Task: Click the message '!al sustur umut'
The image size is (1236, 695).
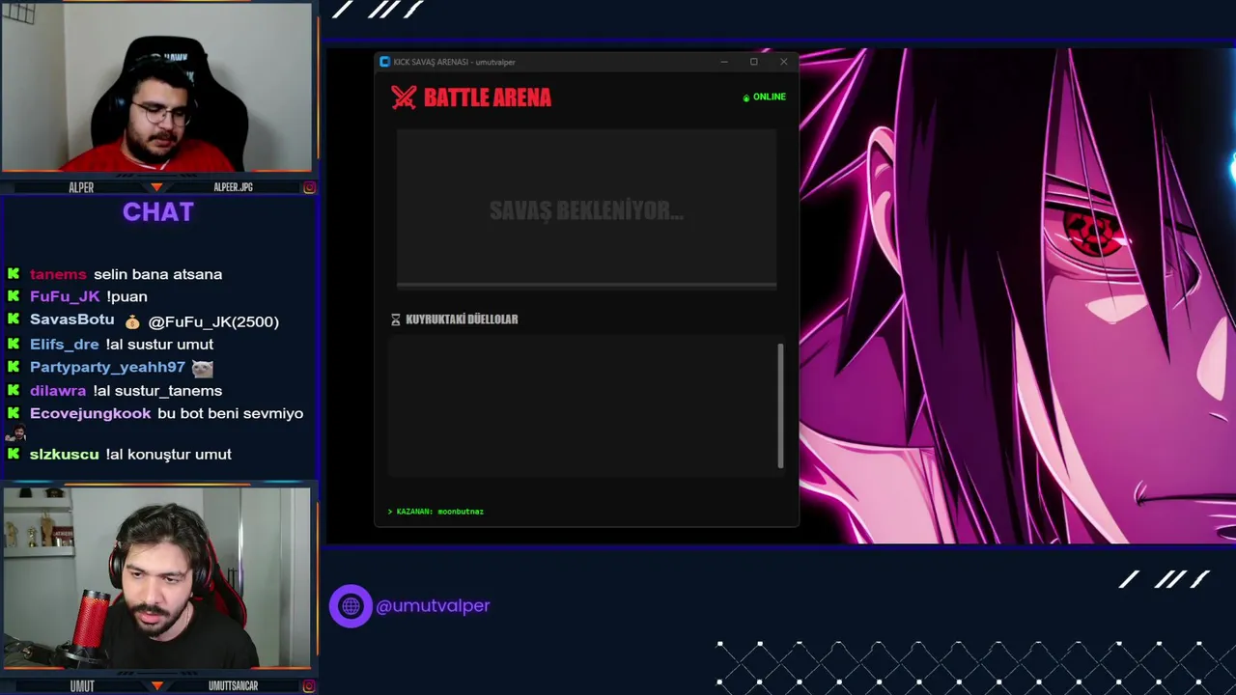Action: click(159, 344)
